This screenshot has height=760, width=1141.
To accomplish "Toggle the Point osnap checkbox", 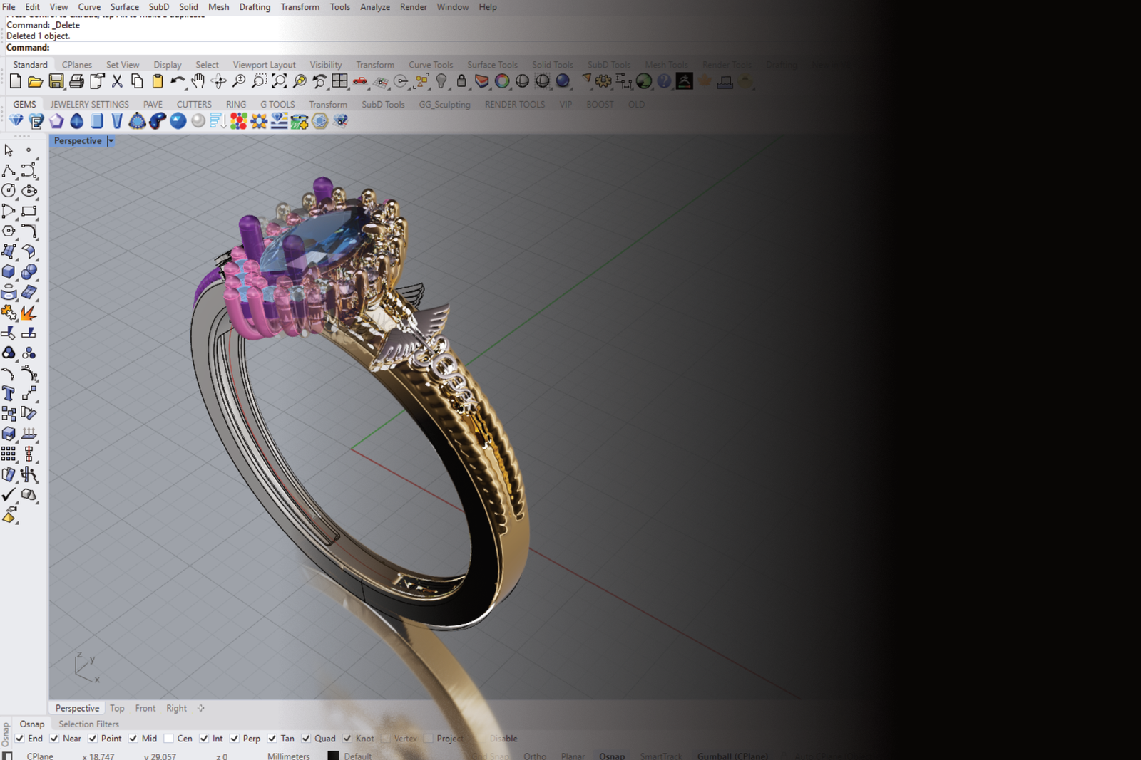I will point(92,739).
